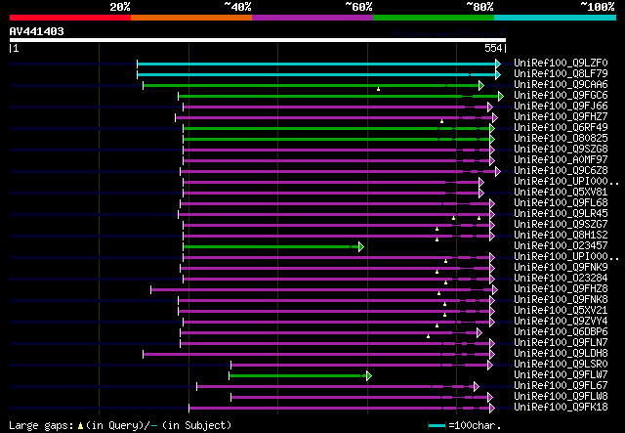The width and height of the screenshot is (625, 433).
Task: Click the query end position label 554
Action: pos(493,48)
